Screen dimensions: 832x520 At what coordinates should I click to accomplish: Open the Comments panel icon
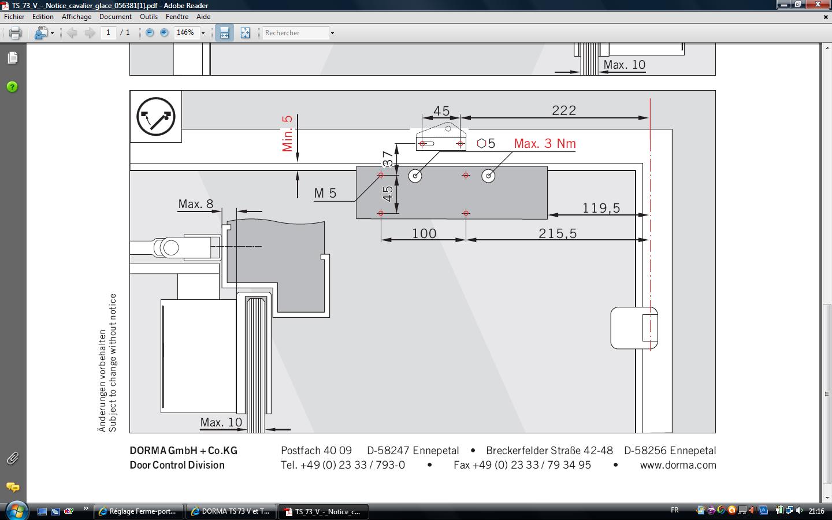(x=13, y=486)
